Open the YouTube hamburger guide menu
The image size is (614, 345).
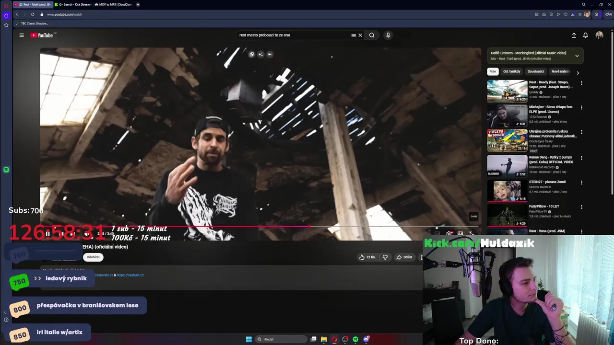(x=22, y=35)
